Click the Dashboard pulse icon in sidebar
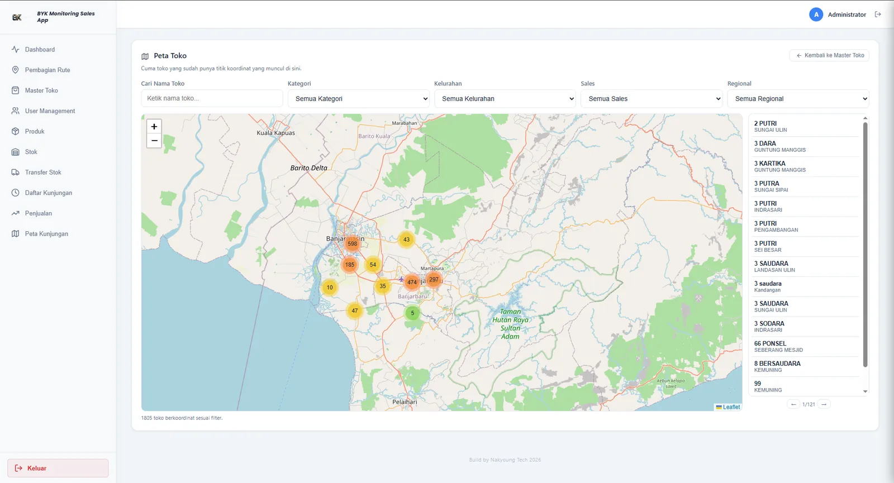894x483 pixels. (x=15, y=50)
